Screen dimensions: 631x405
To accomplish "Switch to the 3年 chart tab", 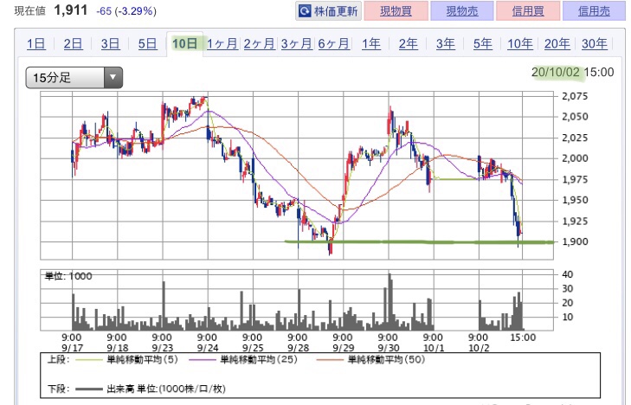I will (446, 43).
